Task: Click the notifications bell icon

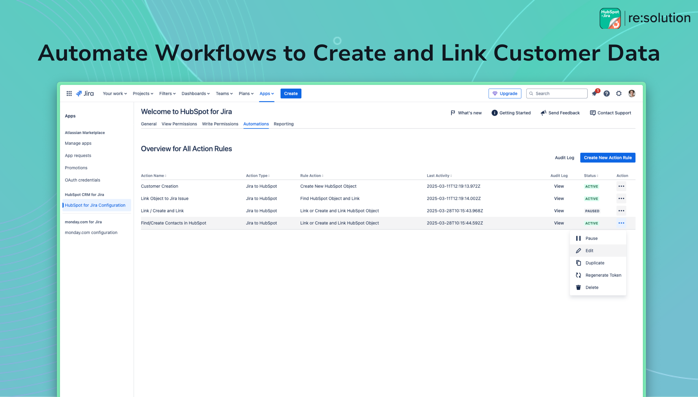Action: (x=595, y=93)
